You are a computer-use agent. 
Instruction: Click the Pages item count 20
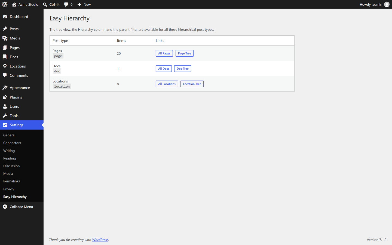coord(119,53)
